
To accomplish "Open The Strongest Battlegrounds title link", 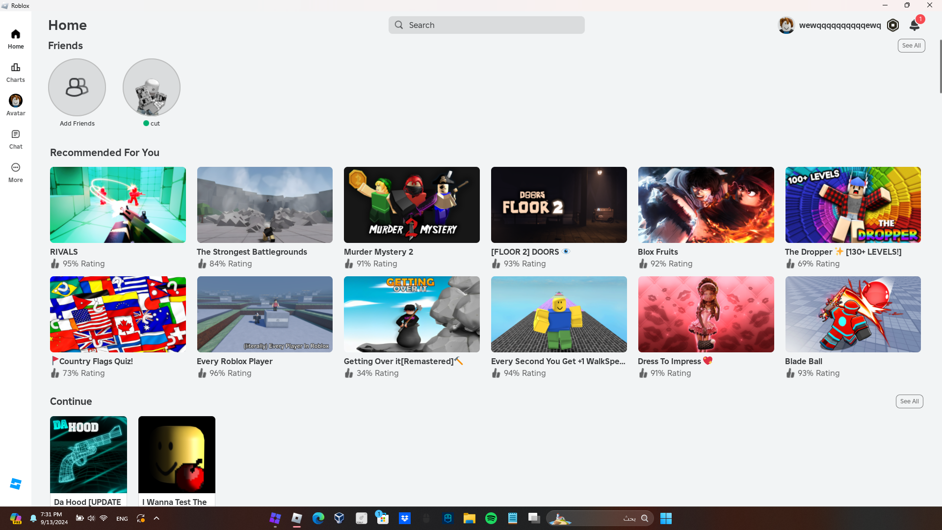I will (x=252, y=252).
